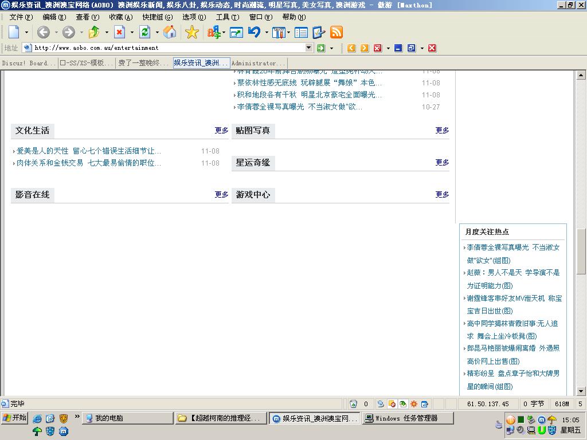The height and width of the screenshot is (440, 587).
Task: Click the blue minimize-tab icon in address row
Action: 398,48
